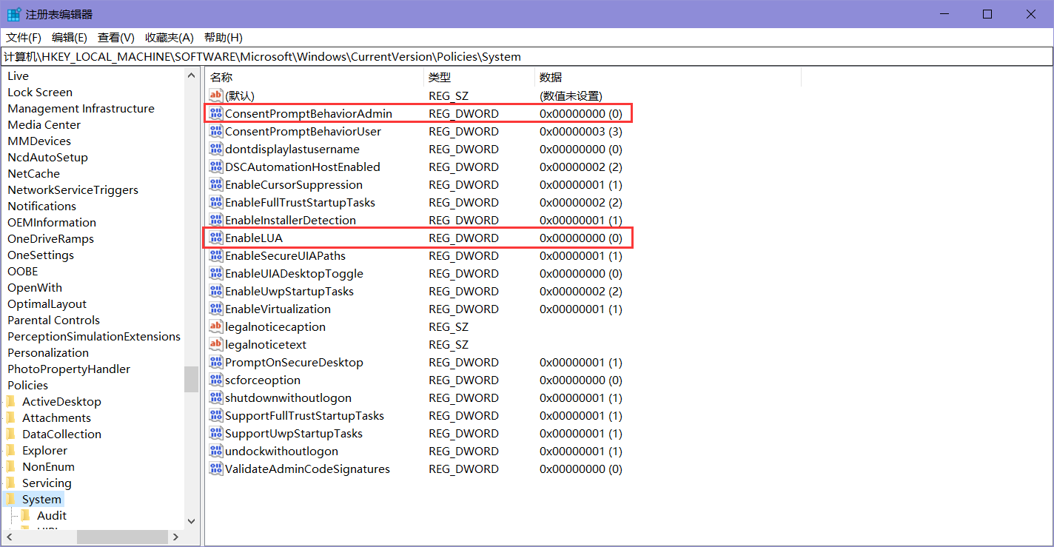Click the SupportFullTrustStartupTasks value icon
Screen dimensions: 1054x547
click(215, 415)
